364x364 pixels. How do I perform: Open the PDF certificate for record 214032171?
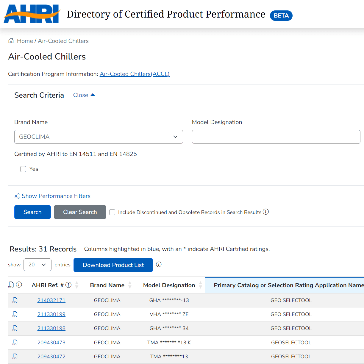coord(14,300)
